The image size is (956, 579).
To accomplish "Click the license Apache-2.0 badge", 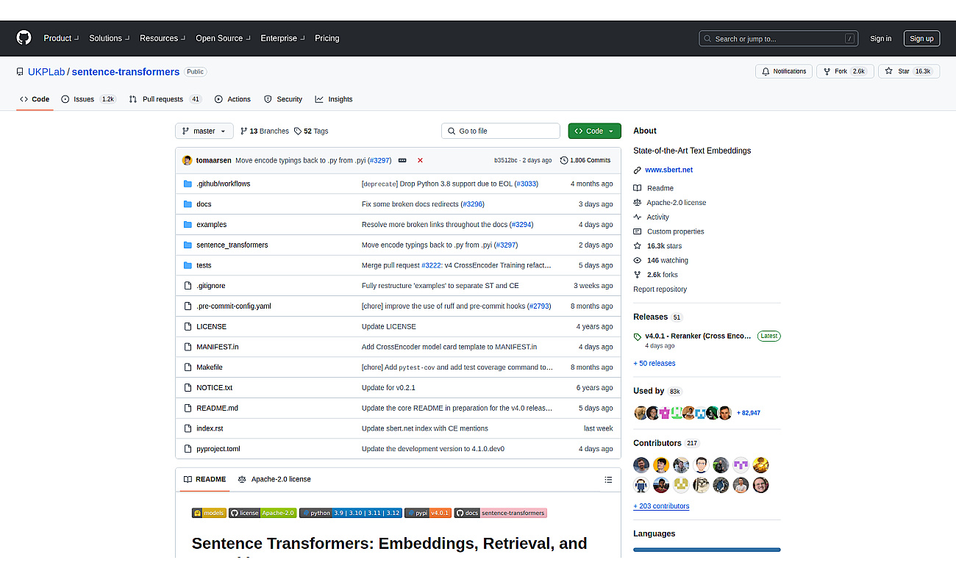I will point(263,513).
